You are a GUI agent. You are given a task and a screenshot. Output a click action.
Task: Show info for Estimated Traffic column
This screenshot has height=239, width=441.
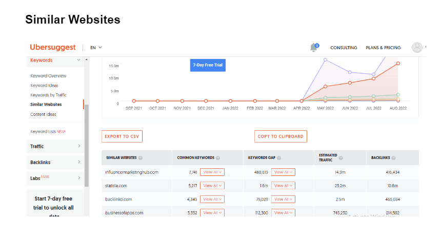(x=340, y=158)
